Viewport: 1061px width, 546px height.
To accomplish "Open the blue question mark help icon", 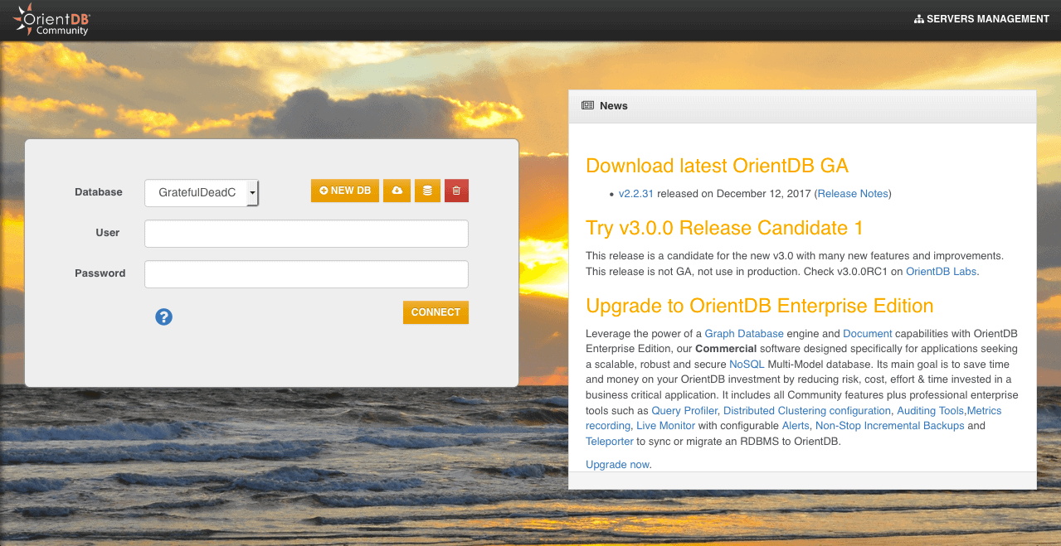I will pyautogui.click(x=164, y=316).
